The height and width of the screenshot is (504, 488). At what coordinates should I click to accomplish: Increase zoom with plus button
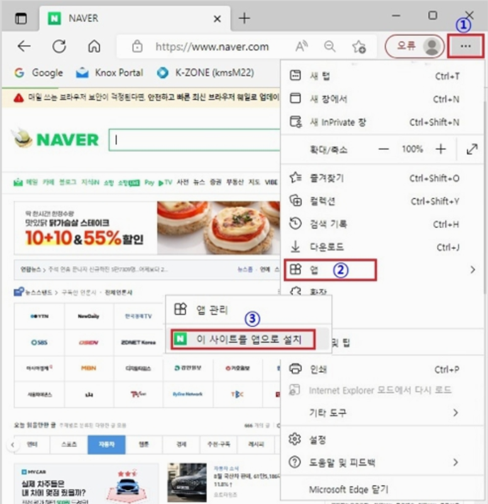click(441, 149)
